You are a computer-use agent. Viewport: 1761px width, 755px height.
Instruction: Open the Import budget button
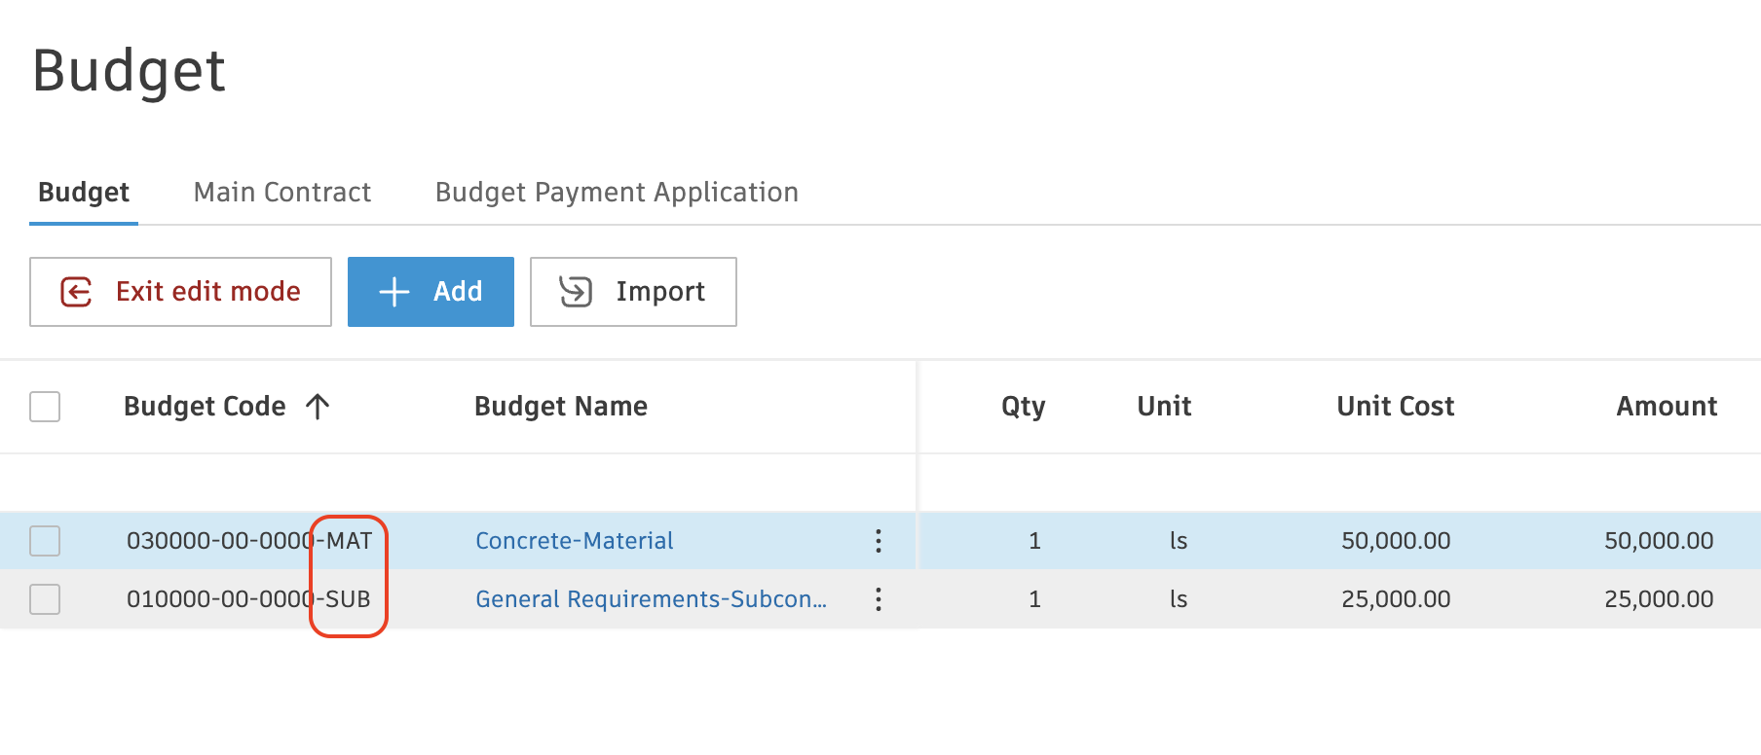point(633,292)
